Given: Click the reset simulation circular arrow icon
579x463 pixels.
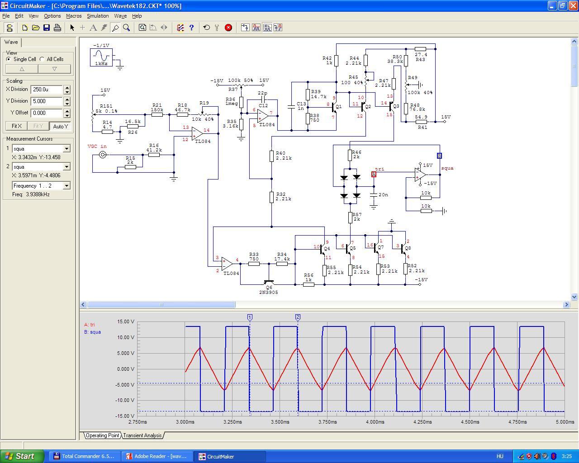Looking at the screenshot, I should pyautogui.click(x=207, y=28).
